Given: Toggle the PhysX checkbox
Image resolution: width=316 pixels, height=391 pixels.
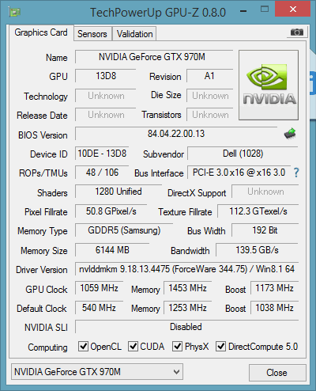Looking at the screenshot, I should click(x=177, y=346).
